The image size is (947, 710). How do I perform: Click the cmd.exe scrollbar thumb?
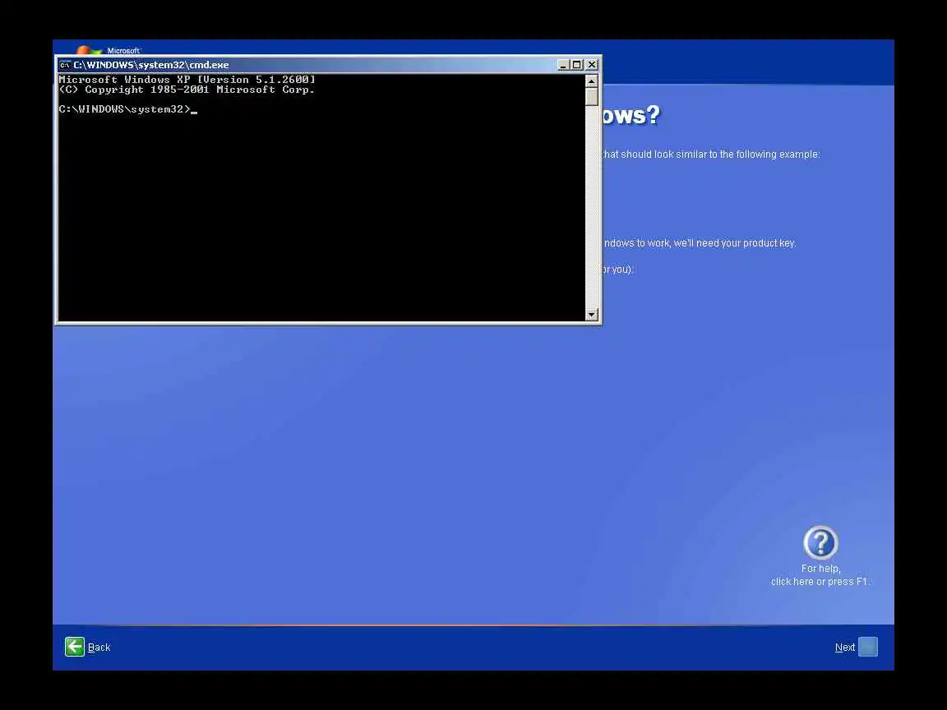592,97
